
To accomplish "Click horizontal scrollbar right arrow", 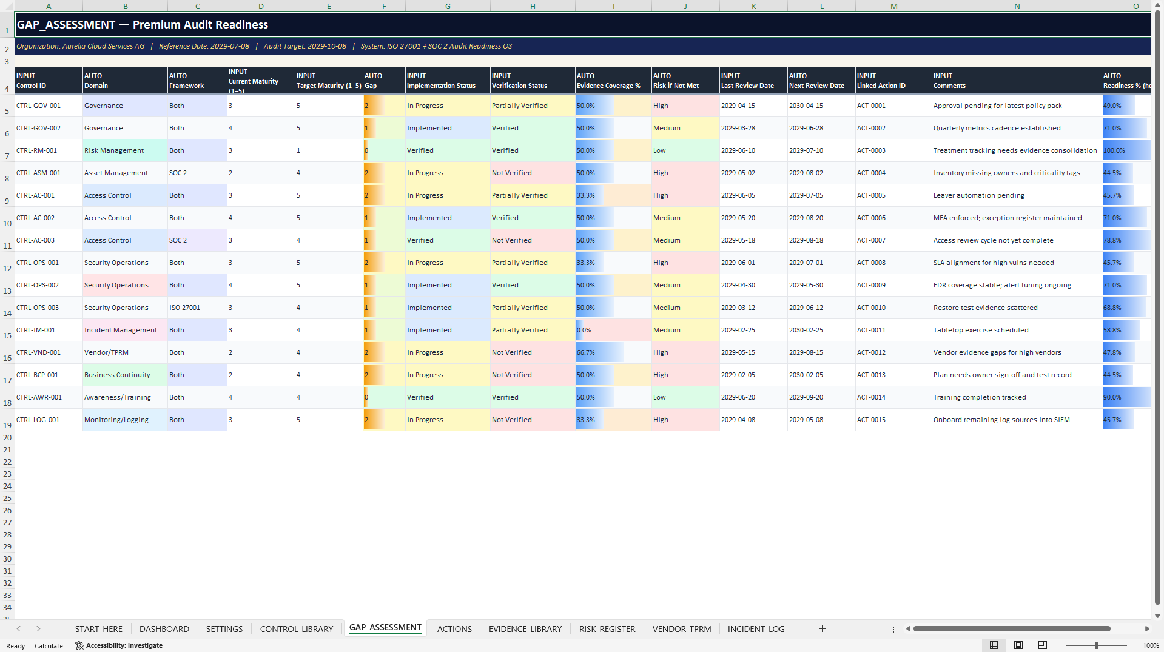I will point(1147,629).
